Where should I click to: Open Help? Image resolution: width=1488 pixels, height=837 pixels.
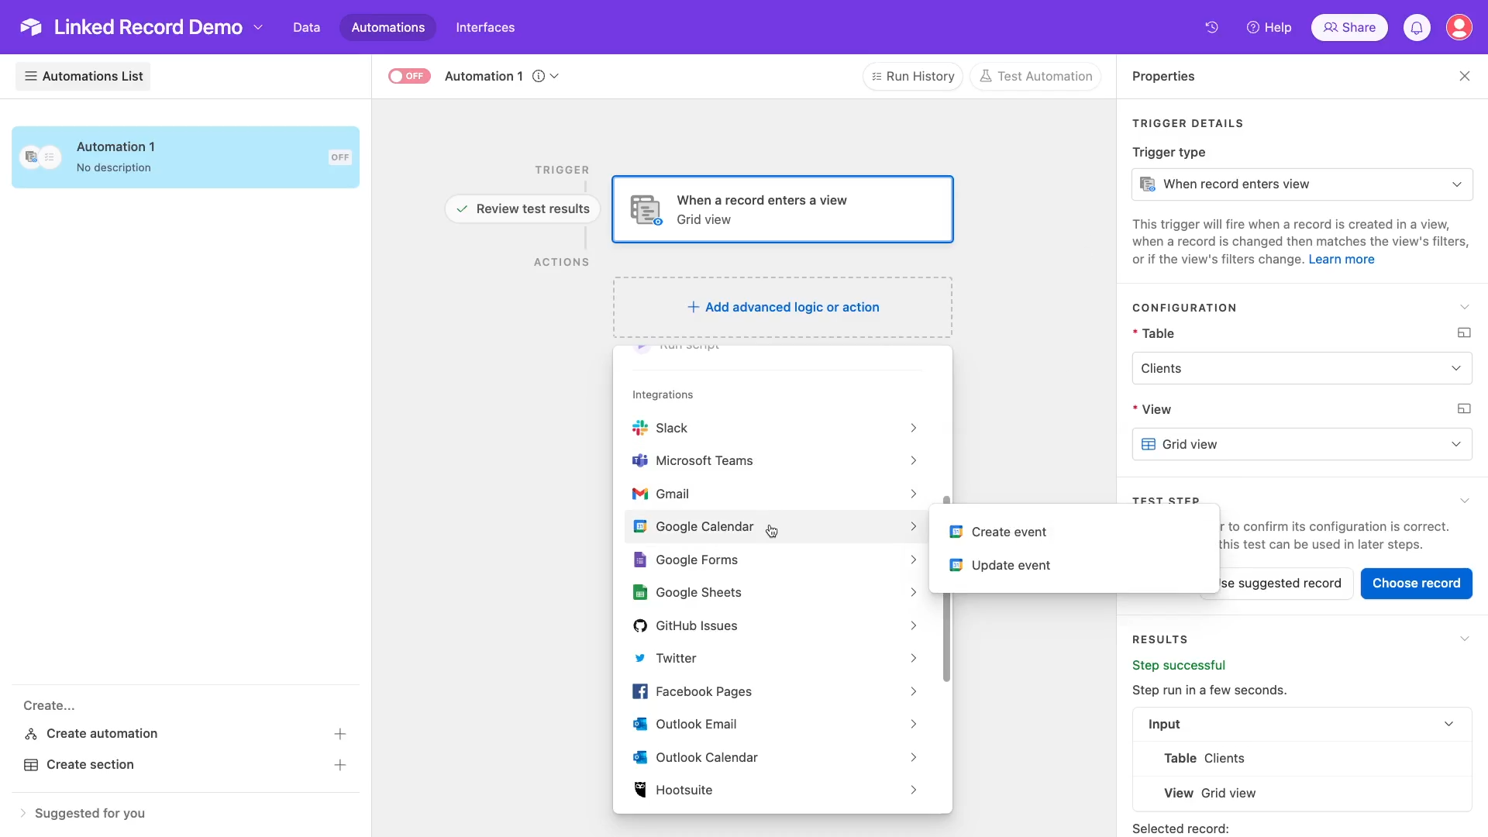click(1269, 27)
